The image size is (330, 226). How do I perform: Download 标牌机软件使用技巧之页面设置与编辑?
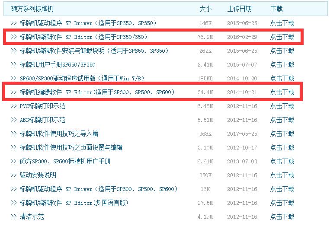282,148
